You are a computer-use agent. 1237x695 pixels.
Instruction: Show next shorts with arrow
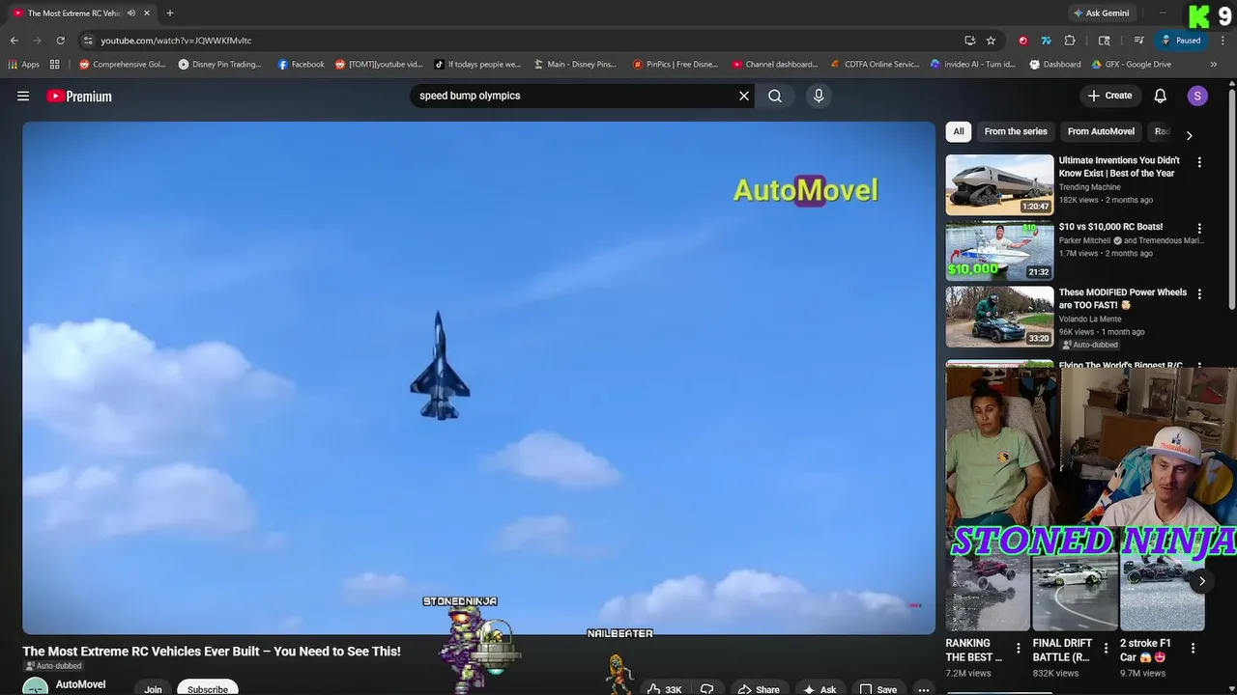coord(1201,580)
